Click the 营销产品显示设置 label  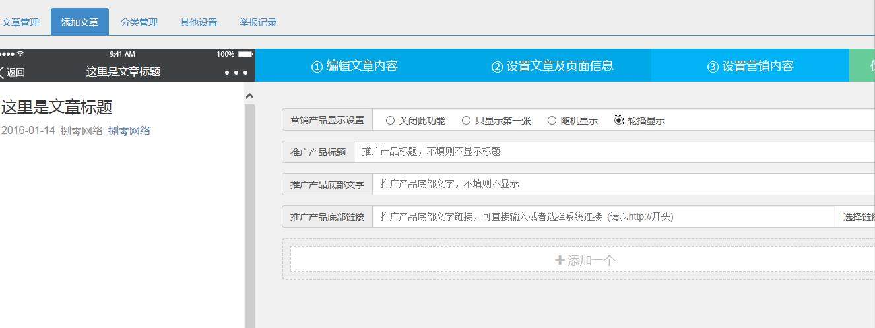(x=327, y=120)
